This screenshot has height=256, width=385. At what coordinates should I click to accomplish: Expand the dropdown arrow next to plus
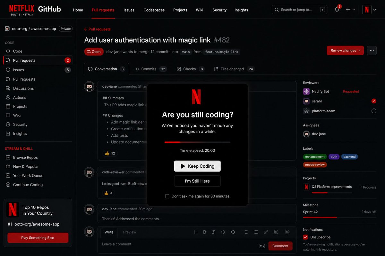(x=354, y=10)
